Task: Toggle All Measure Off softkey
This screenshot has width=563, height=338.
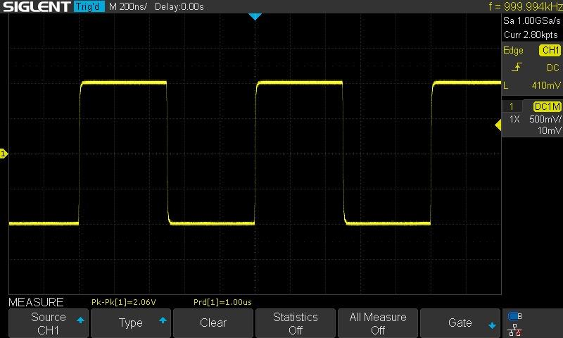Action: pos(378,323)
